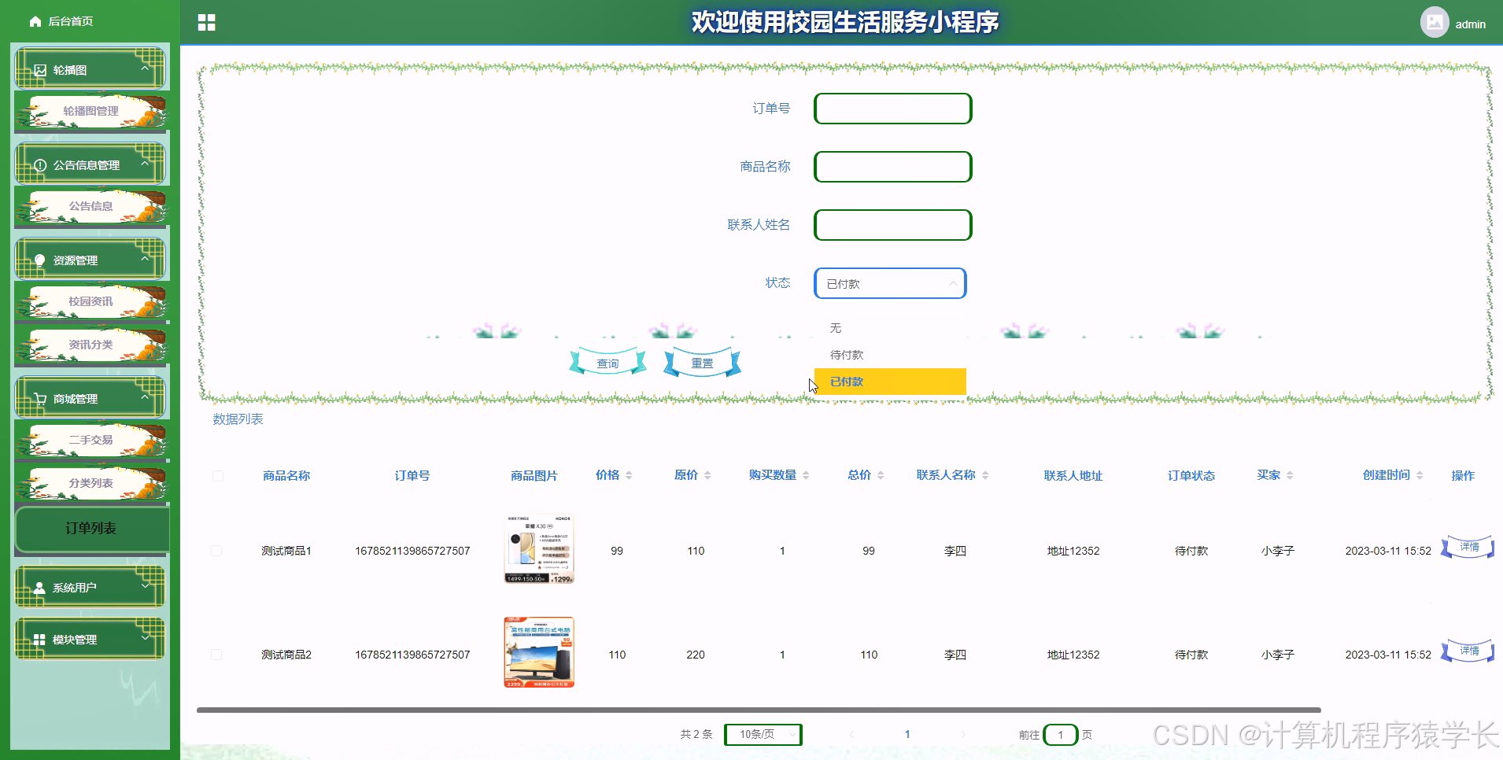Image resolution: width=1503 pixels, height=760 pixels.
Task: Open the 10条/页 page size dropdown
Action: coord(763,734)
